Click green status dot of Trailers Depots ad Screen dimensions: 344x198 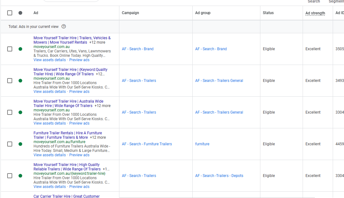(x=20, y=176)
